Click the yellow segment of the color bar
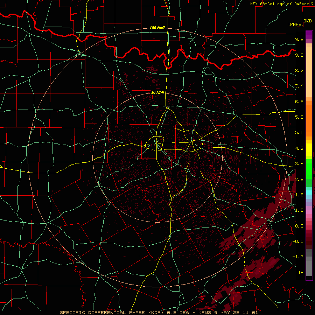The width and height of the screenshot is (315, 315). coord(309,150)
